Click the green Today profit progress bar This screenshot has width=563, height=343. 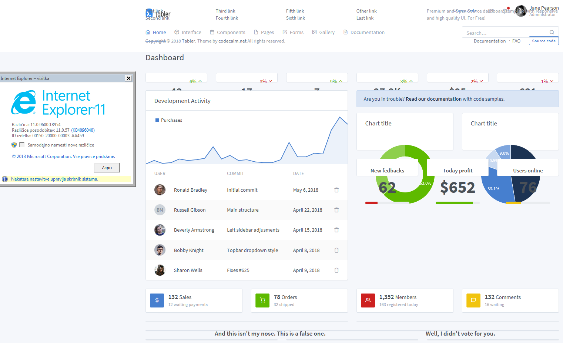454,203
